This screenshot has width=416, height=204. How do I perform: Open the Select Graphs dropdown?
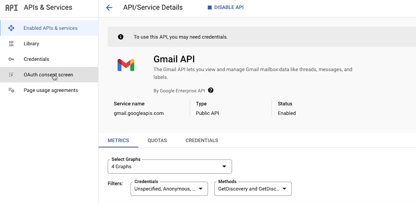coord(170,166)
